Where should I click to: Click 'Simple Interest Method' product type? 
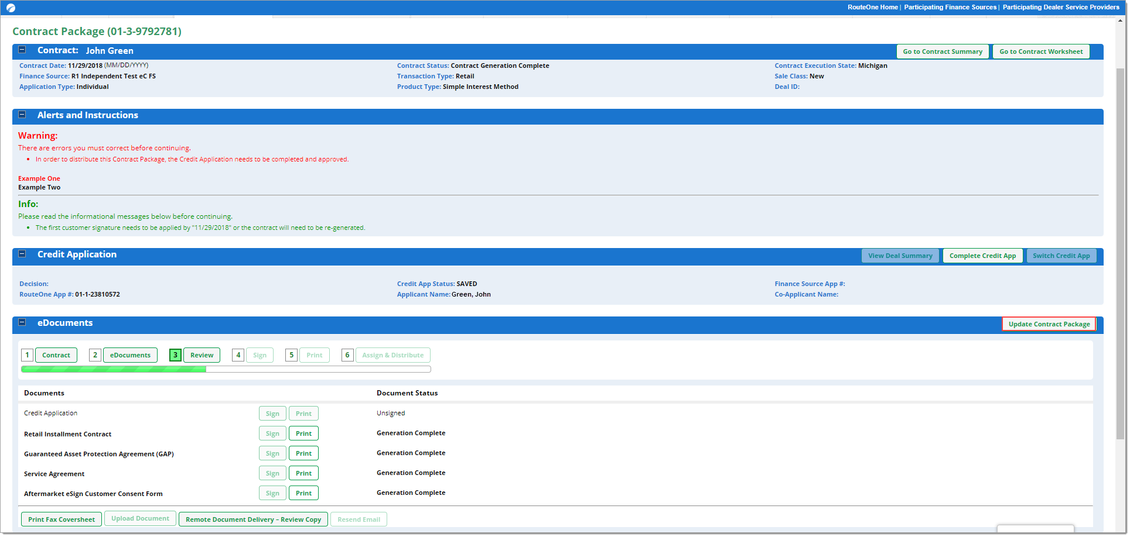click(x=480, y=87)
